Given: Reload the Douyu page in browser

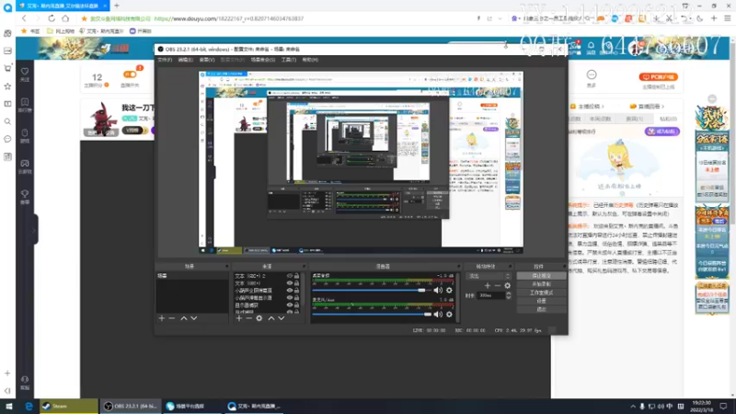Looking at the screenshot, I should (x=52, y=18).
